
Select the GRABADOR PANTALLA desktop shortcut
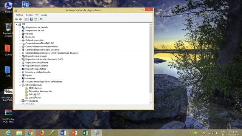(x=7, y=95)
